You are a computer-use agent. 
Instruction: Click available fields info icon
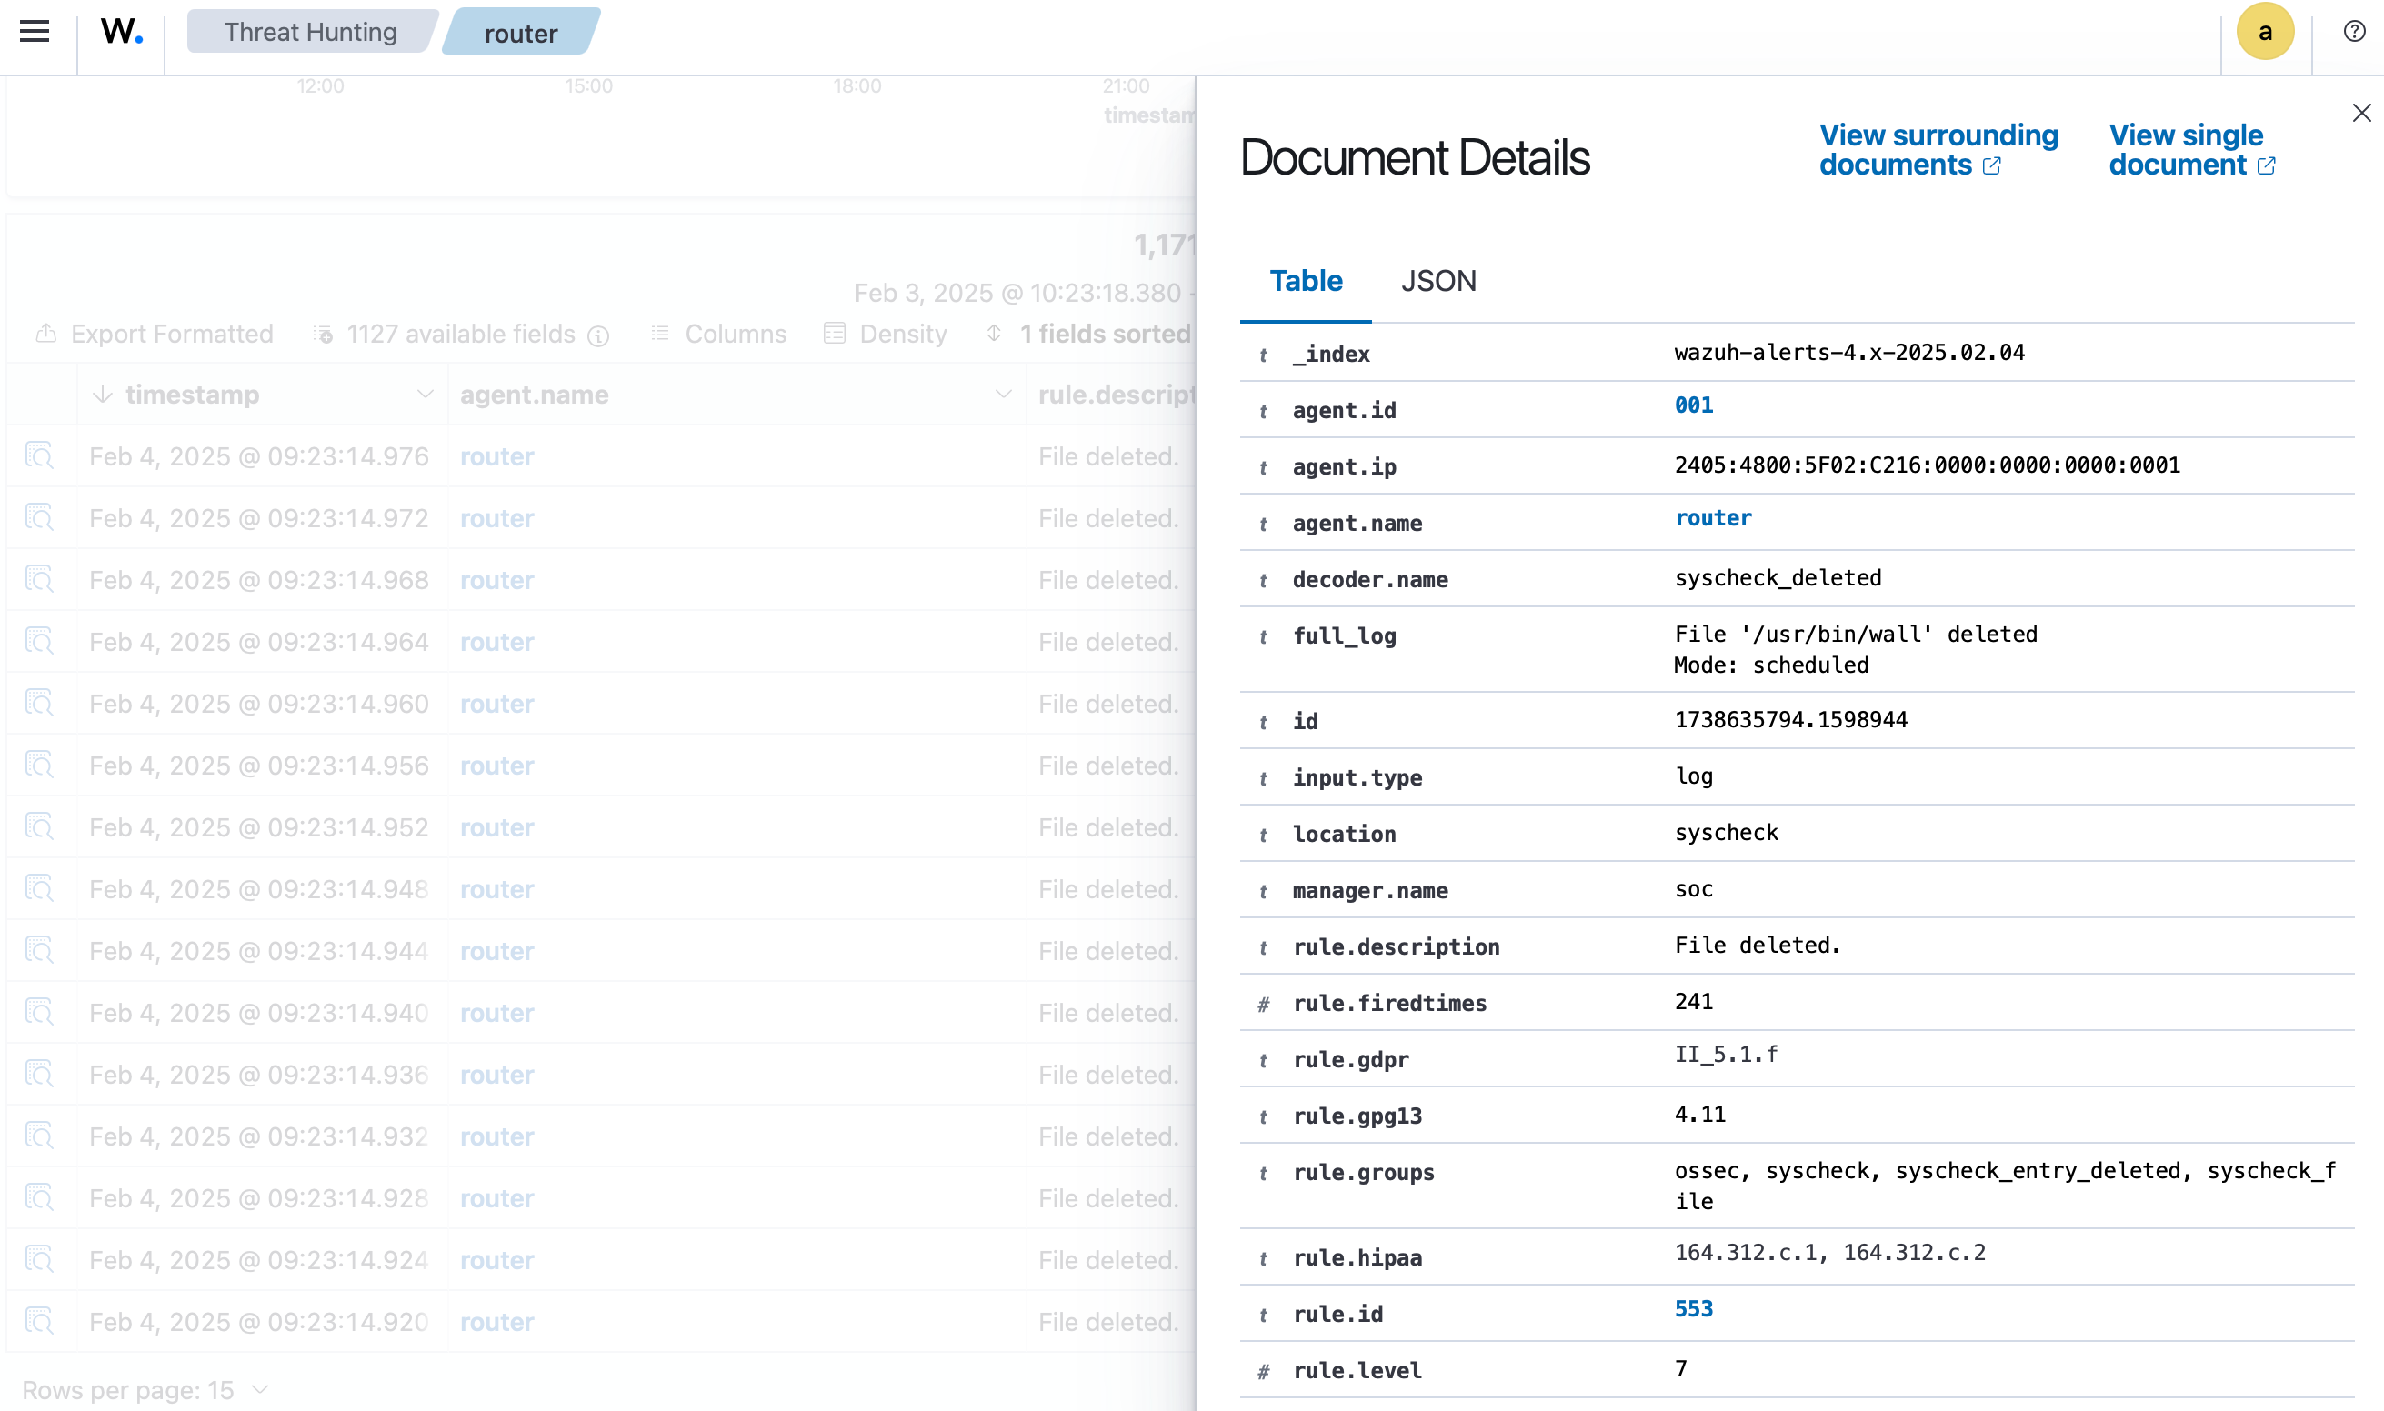click(x=598, y=335)
